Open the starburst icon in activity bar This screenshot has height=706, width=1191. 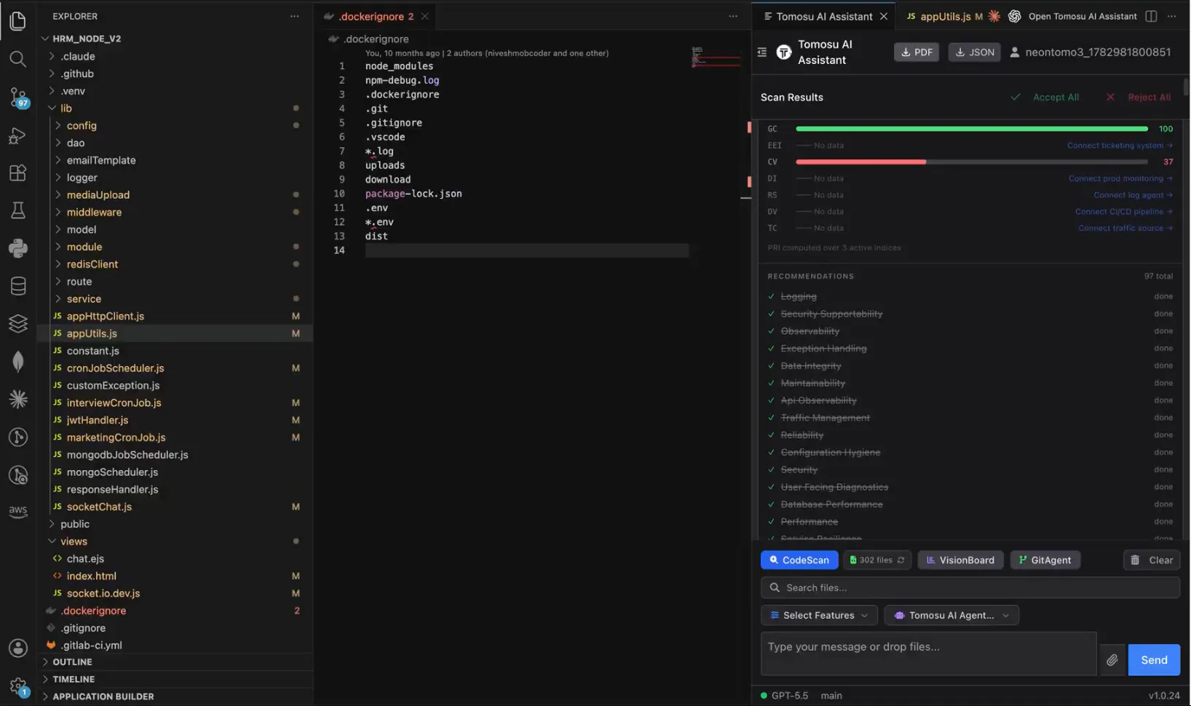[18, 399]
